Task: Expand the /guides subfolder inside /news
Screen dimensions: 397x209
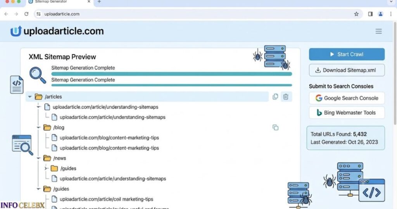Action: [47, 169]
